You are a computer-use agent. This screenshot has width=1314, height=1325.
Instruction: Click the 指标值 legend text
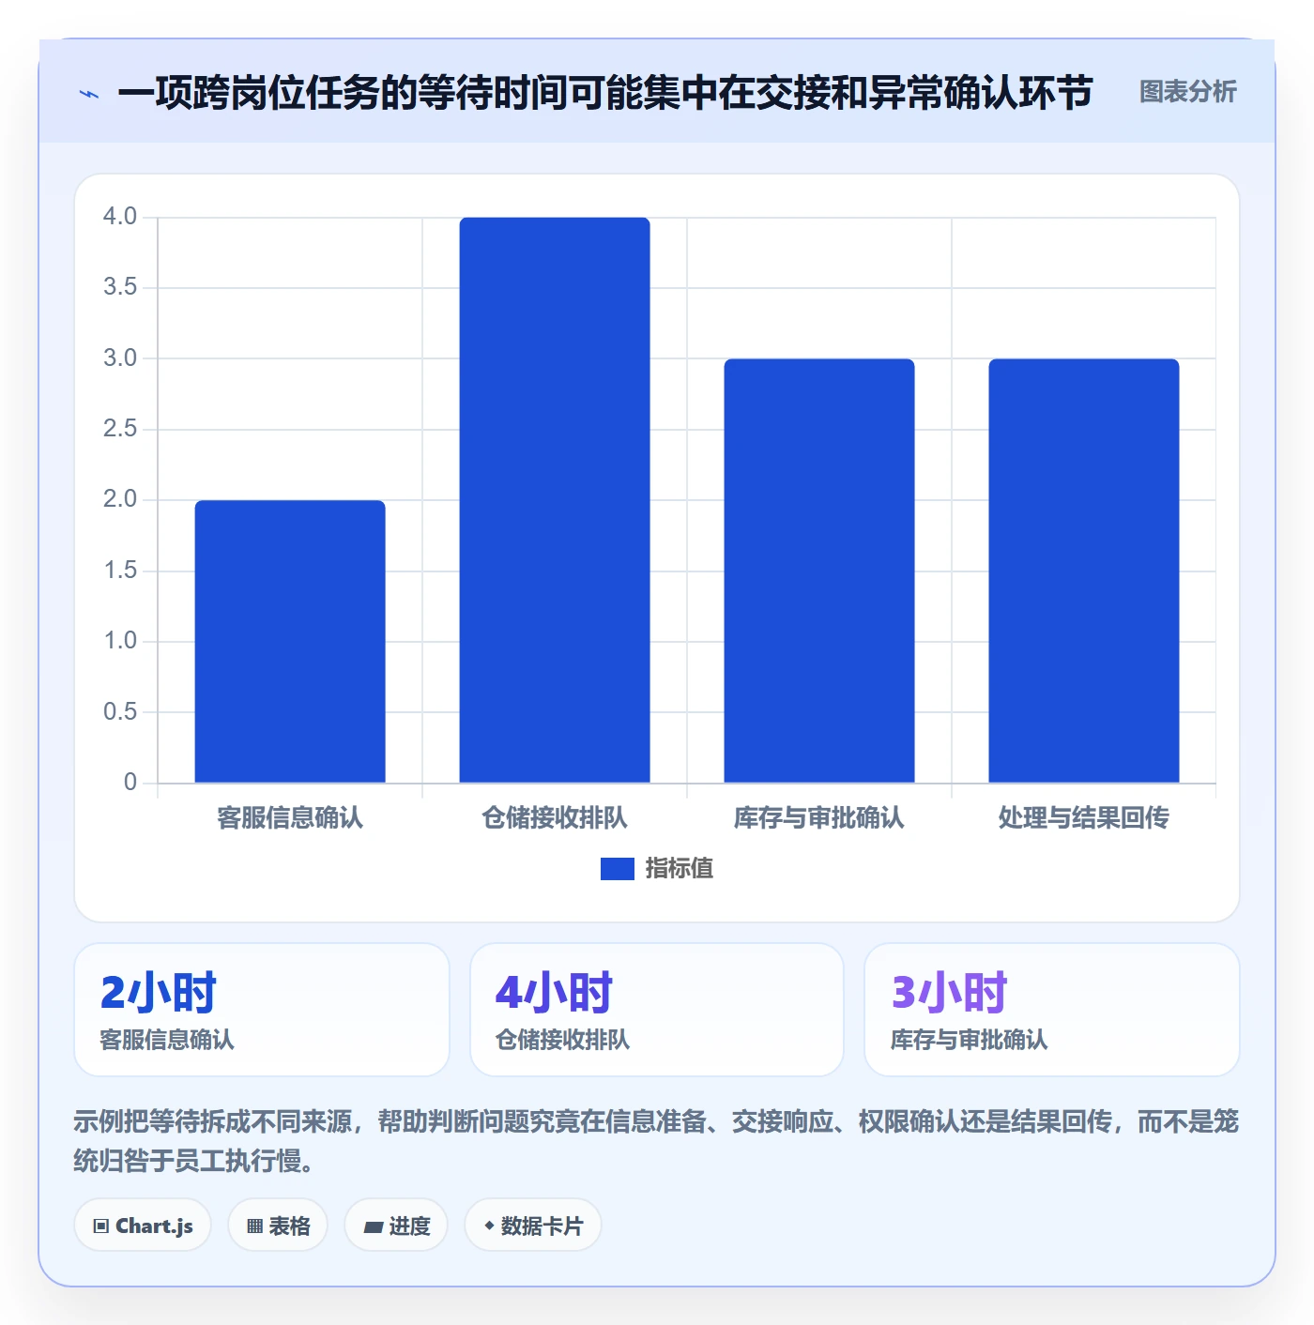[680, 869]
